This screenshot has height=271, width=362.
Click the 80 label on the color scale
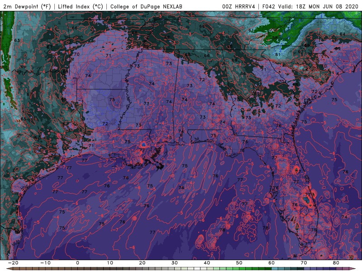336,263
